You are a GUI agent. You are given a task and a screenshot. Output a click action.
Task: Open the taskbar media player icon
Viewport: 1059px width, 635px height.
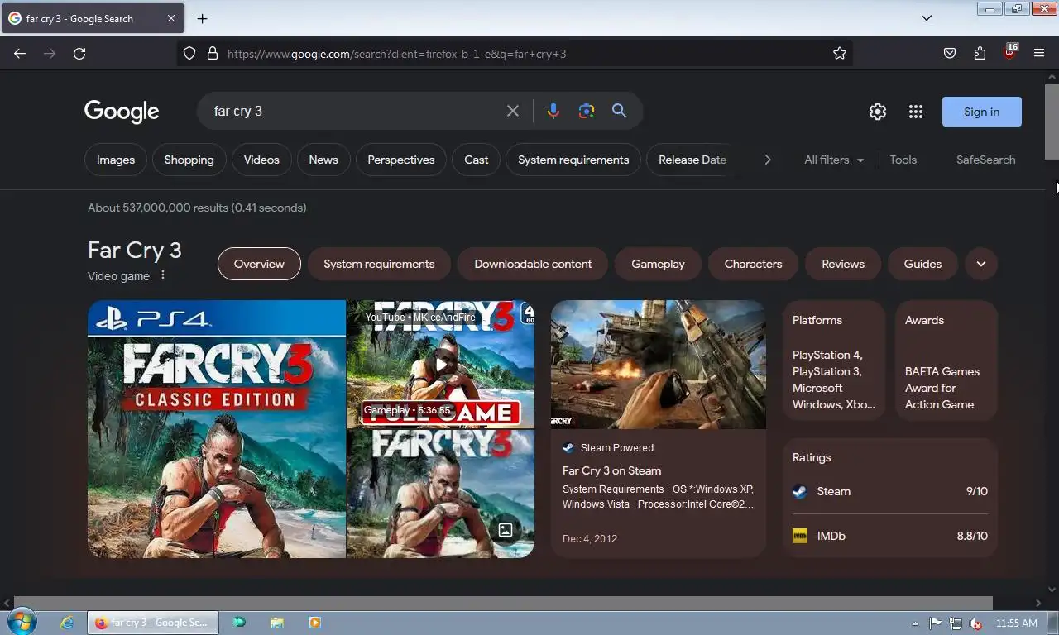pos(314,623)
